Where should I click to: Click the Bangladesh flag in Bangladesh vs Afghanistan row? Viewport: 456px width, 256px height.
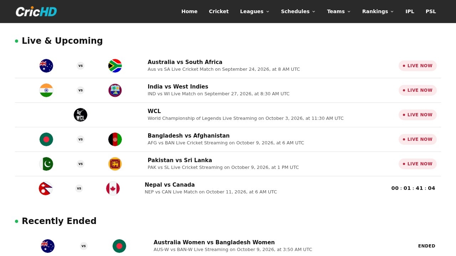tap(46, 139)
